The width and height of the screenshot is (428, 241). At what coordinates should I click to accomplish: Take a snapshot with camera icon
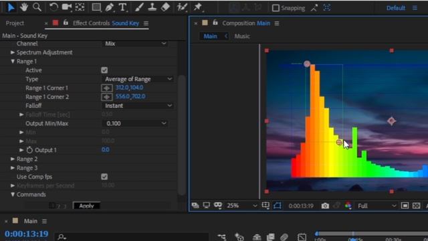click(x=325, y=206)
